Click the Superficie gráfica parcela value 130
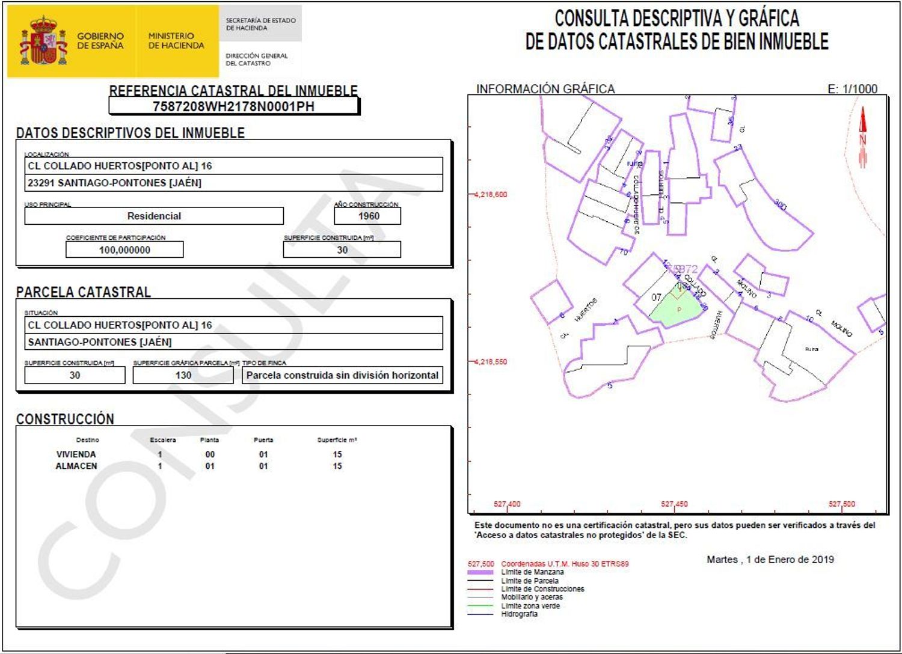The width and height of the screenshot is (902, 654). coord(183,375)
